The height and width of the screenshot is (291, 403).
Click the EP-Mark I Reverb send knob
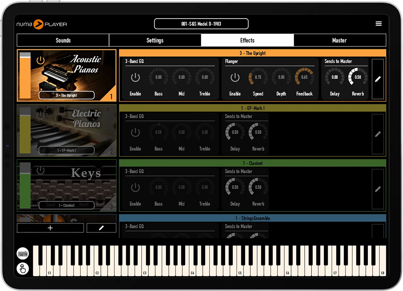(x=258, y=132)
